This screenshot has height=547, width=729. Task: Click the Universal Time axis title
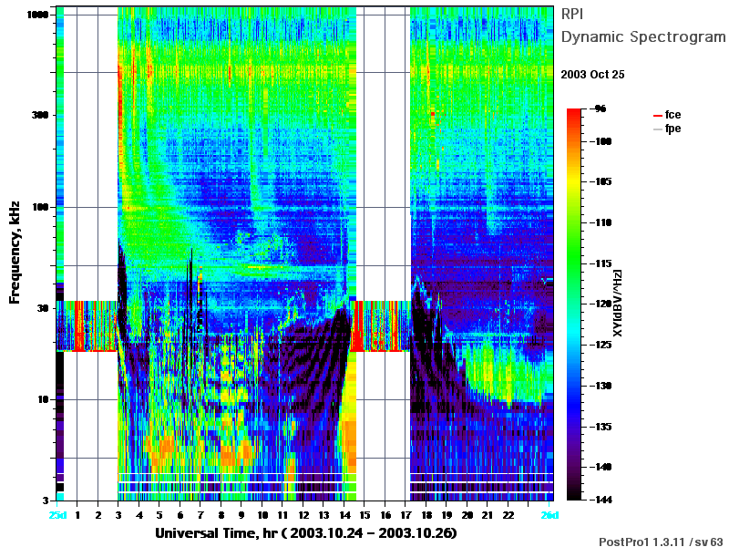(306, 533)
